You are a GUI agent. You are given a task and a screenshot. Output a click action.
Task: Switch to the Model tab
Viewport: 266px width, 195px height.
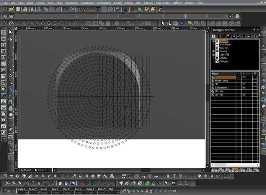coord(27,170)
